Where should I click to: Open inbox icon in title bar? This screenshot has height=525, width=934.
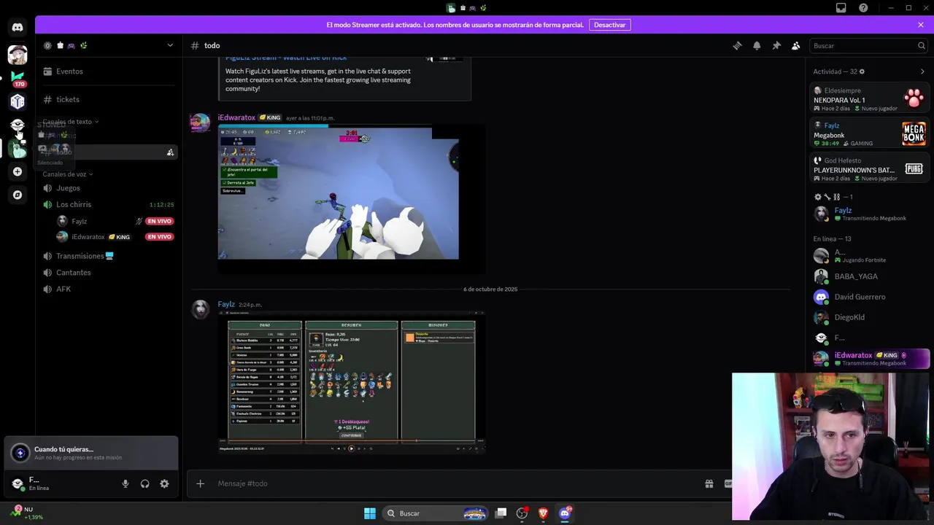tap(841, 8)
